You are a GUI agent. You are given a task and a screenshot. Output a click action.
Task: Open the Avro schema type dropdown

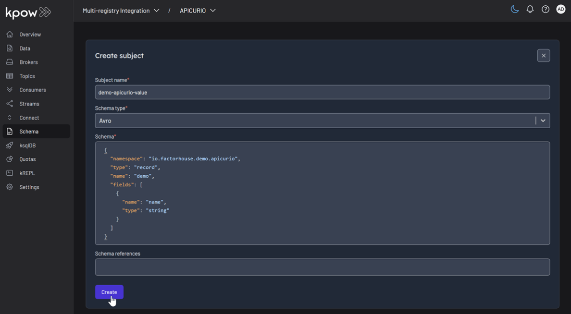(x=543, y=121)
